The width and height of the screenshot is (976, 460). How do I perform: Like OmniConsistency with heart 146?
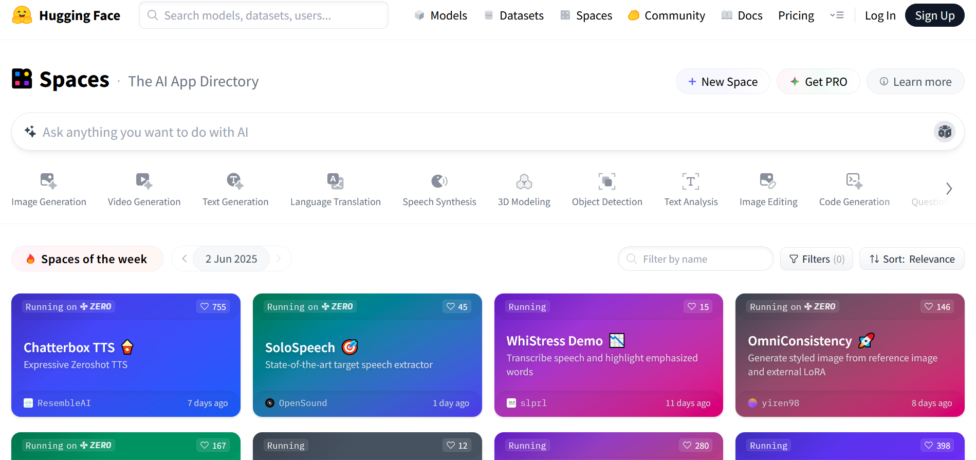(x=937, y=307)
